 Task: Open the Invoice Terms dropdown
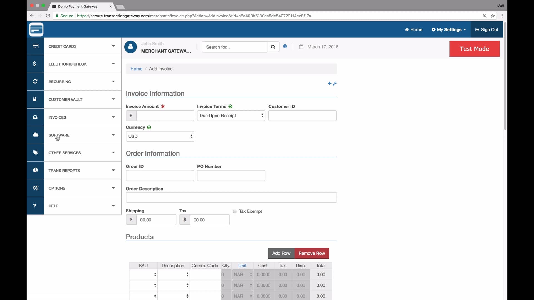(x=231, y=116)
